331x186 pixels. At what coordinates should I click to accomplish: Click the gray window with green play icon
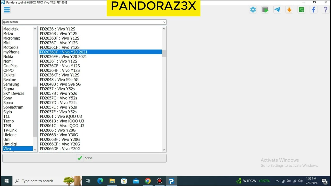point(265,10)
